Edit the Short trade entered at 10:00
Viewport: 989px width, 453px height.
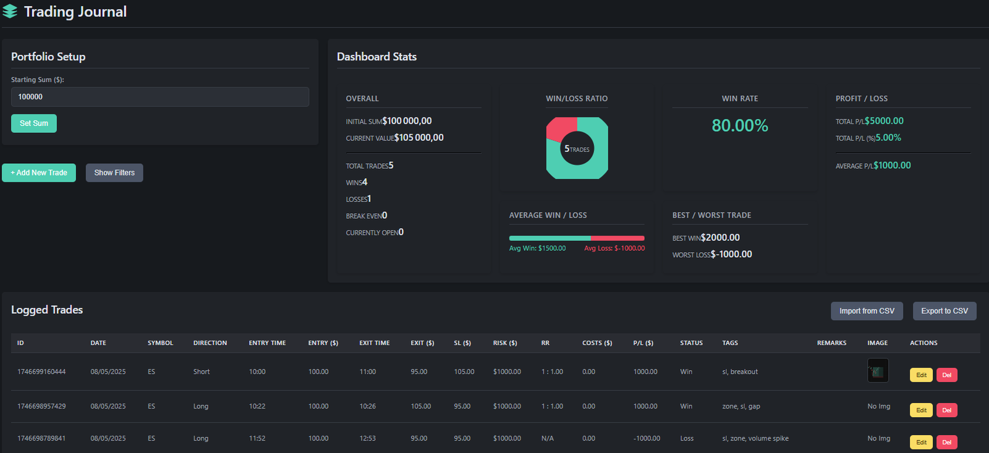(x=921, y=375)
